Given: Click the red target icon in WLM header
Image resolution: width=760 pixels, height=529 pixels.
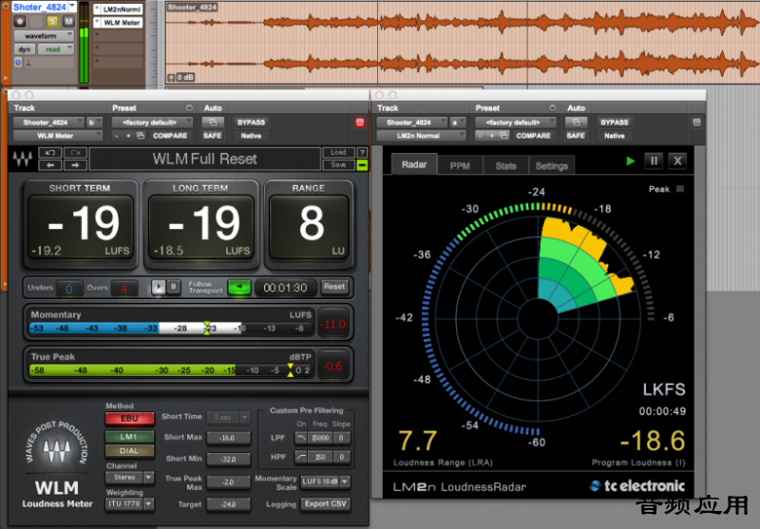Looking at the screenshot, I should pyautogui.click(x=360, y=123).
